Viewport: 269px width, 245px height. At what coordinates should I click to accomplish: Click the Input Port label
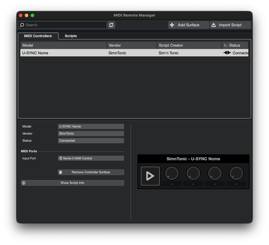coord(29,158)
